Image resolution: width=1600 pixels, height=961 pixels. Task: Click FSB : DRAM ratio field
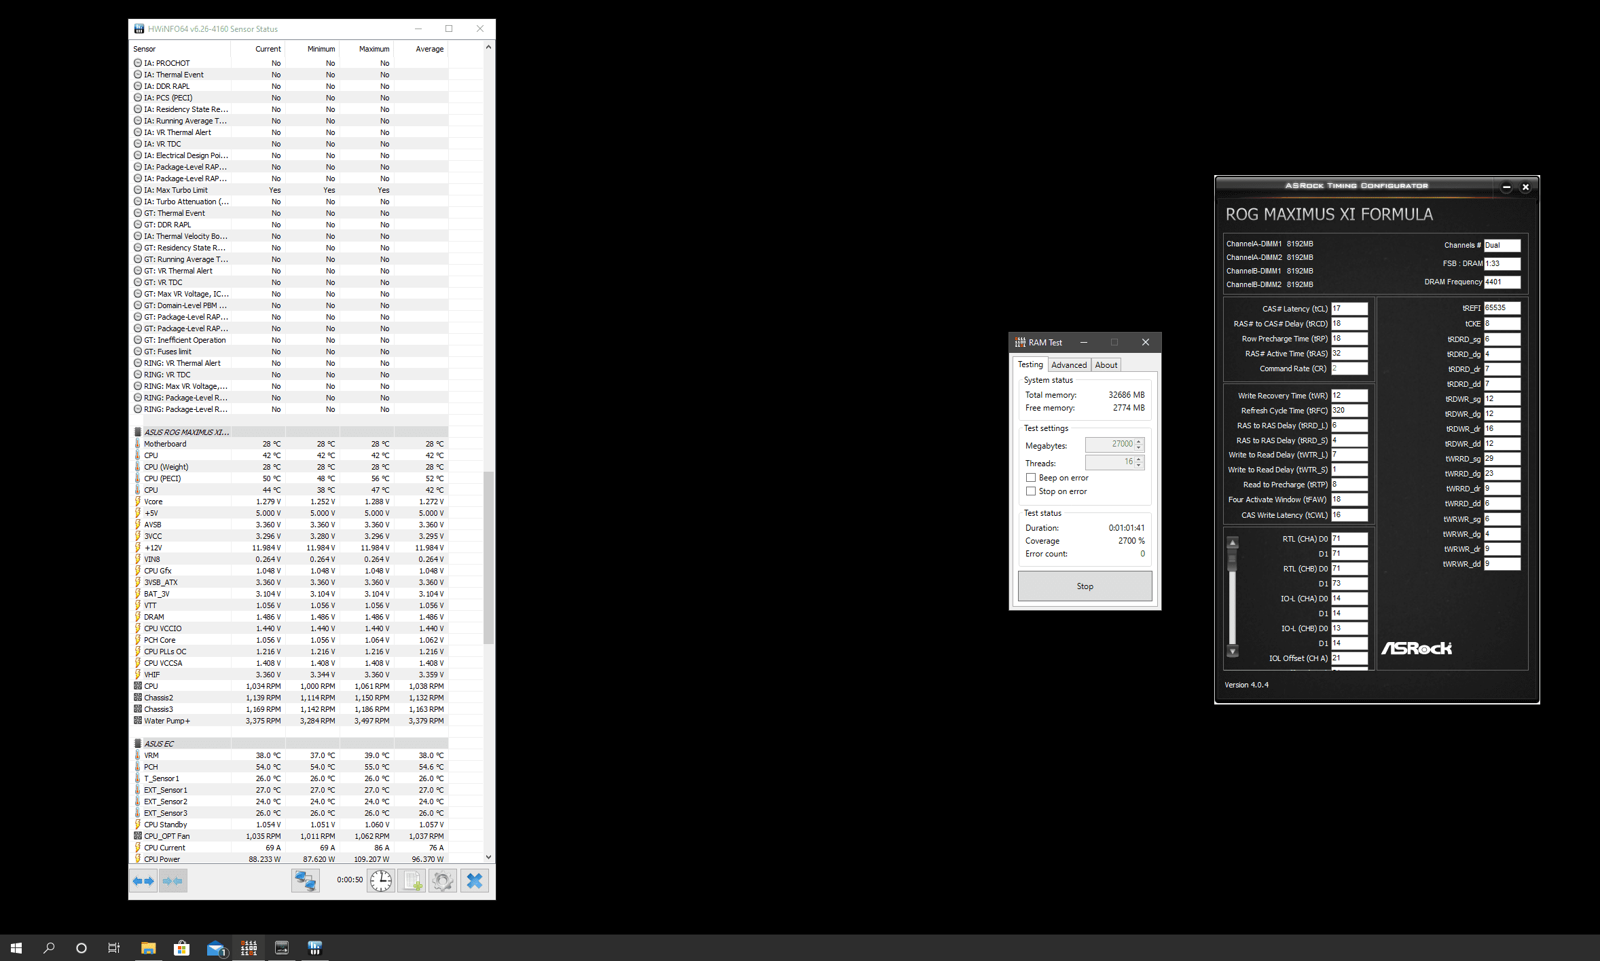(x=1502, y=264)
